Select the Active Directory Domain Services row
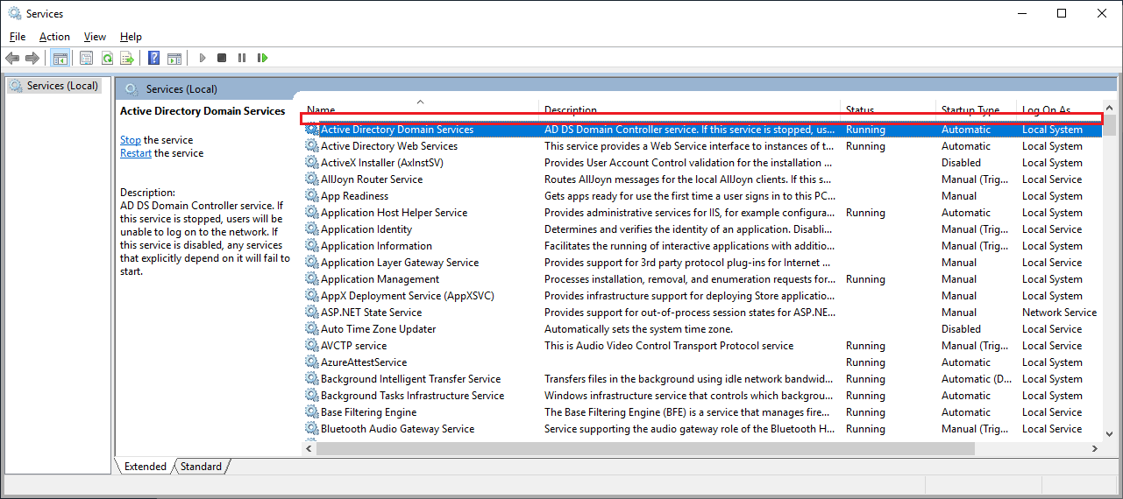 pos(702,130)
